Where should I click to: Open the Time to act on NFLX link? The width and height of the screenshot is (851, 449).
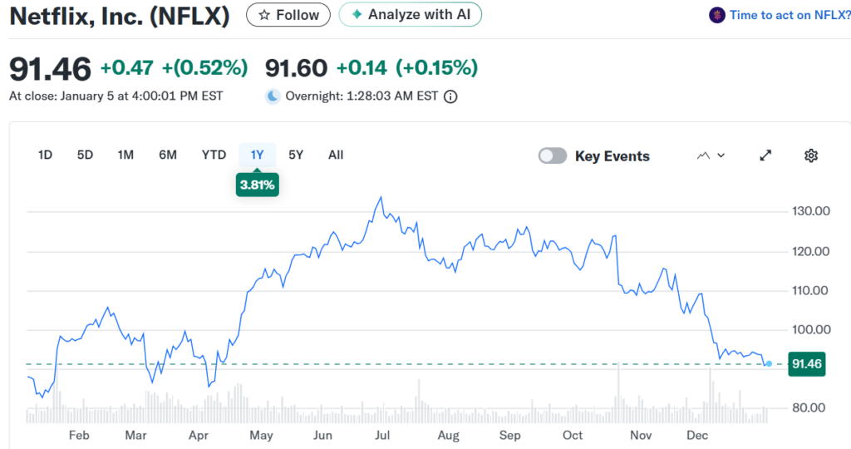(790, 15)
